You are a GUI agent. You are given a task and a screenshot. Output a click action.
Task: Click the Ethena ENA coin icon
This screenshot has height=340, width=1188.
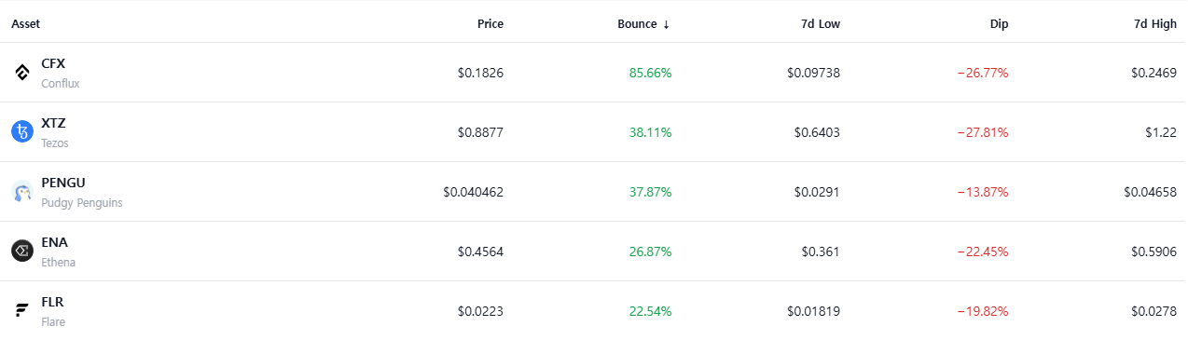click(x=21, y=252)
